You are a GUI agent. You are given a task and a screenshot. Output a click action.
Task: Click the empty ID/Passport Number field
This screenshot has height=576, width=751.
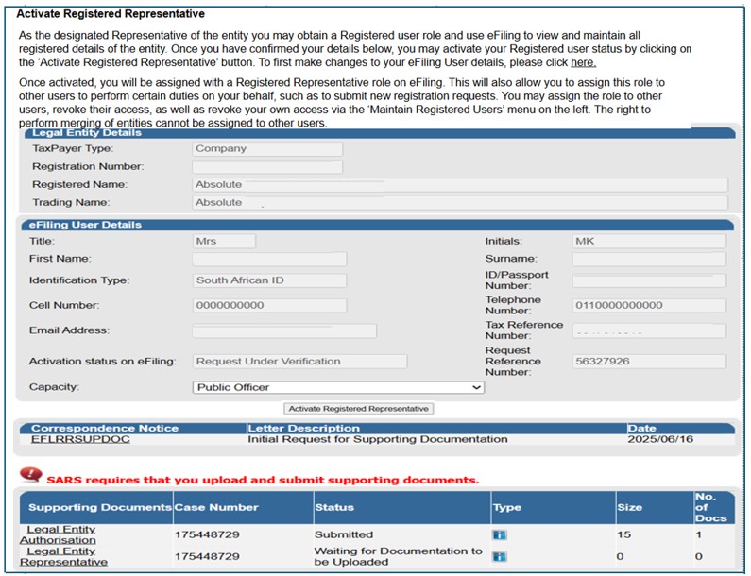tap(649, 280)
